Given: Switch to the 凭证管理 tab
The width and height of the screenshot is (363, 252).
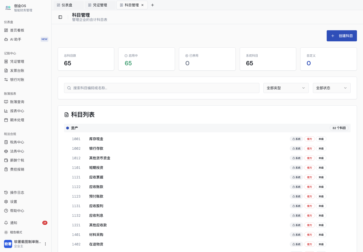Looking at the screenshot, I should pos(100,5).
